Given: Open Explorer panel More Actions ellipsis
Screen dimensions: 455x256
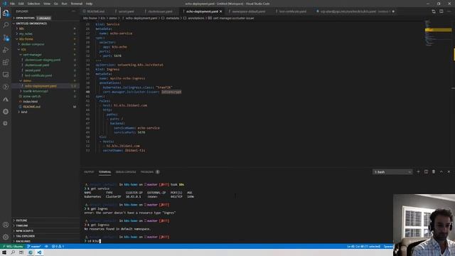Looking at the screenshot, I should [74, 11].
